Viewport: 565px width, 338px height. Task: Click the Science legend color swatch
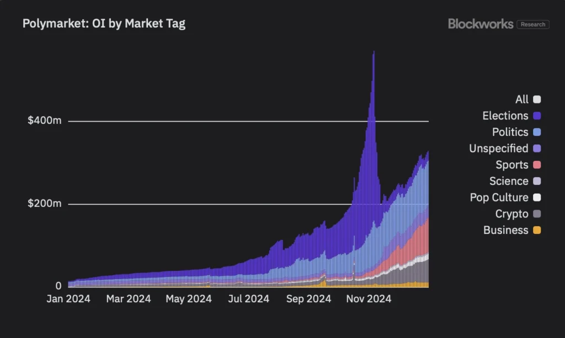[537, 181]
